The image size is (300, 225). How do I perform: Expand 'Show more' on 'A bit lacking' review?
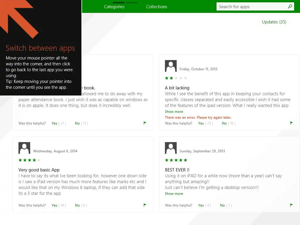click(174, 112)
